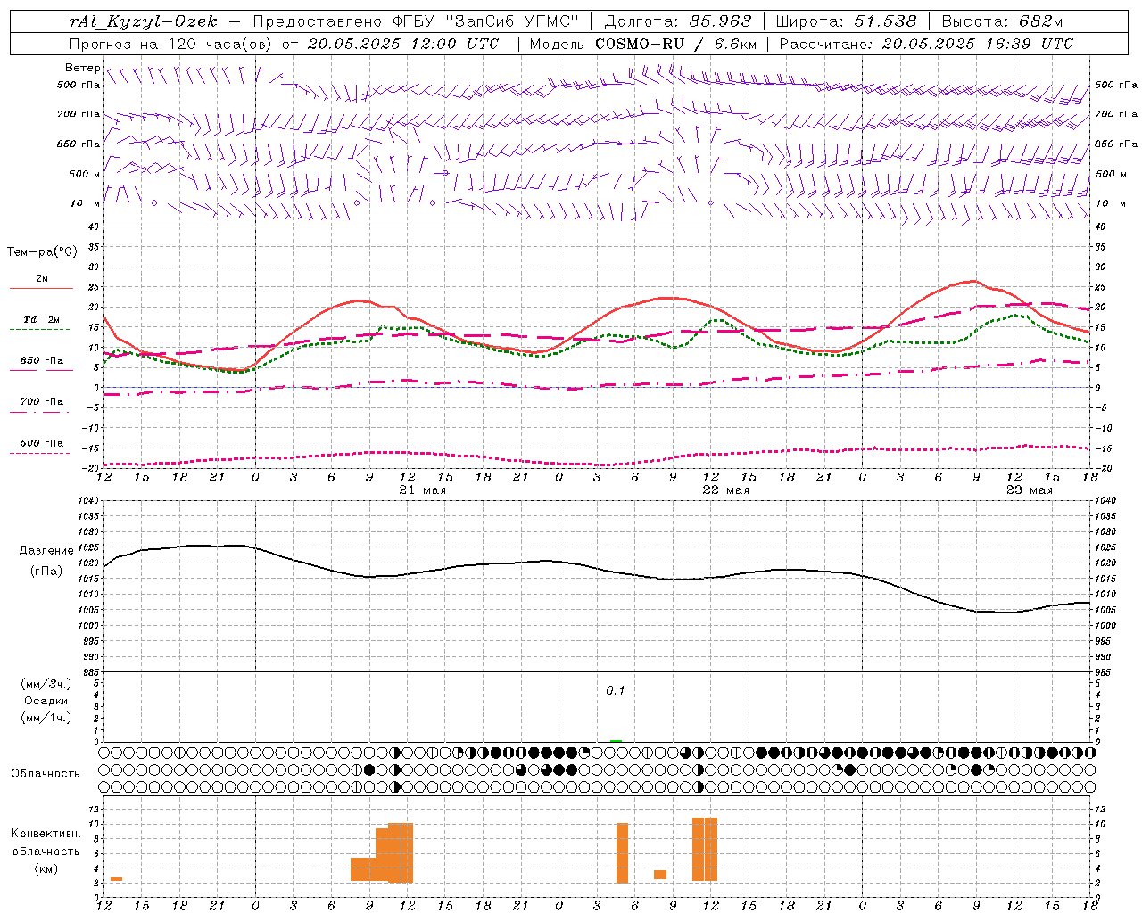Click the 22 мая date label
The image size is (1142, 913).
point(726,490)
